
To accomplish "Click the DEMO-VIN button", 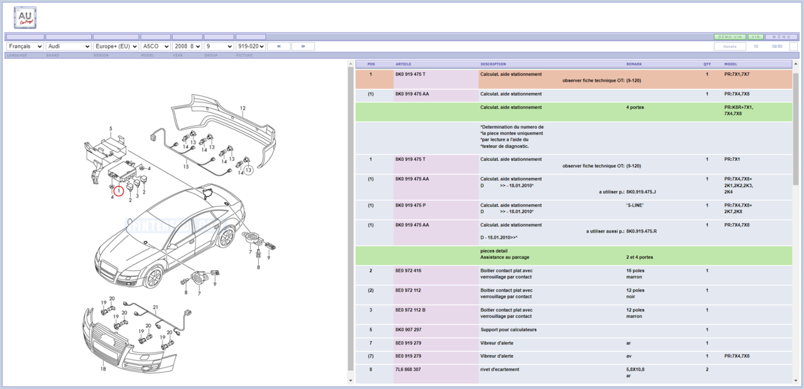I will point(730,37).
